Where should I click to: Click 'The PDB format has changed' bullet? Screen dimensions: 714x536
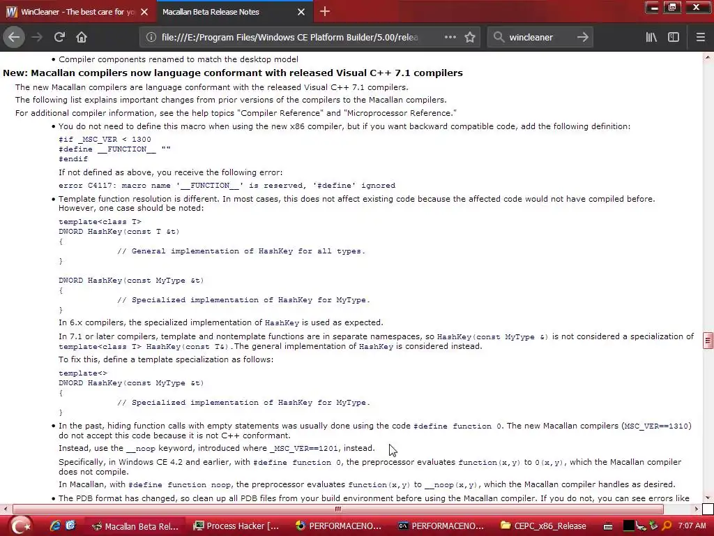point(374,498)
